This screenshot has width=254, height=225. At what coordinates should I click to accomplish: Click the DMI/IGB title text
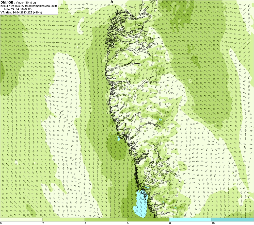click(x=7, y=3)
